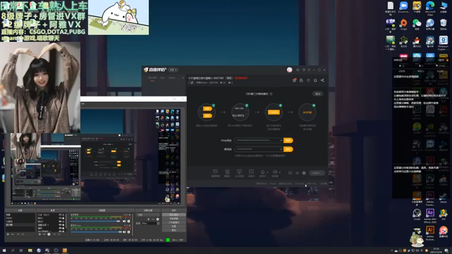Add a new source with the OBS sources plus
Image resolution: width=452 pixels, height=254 pixels.
click(40, 234)
